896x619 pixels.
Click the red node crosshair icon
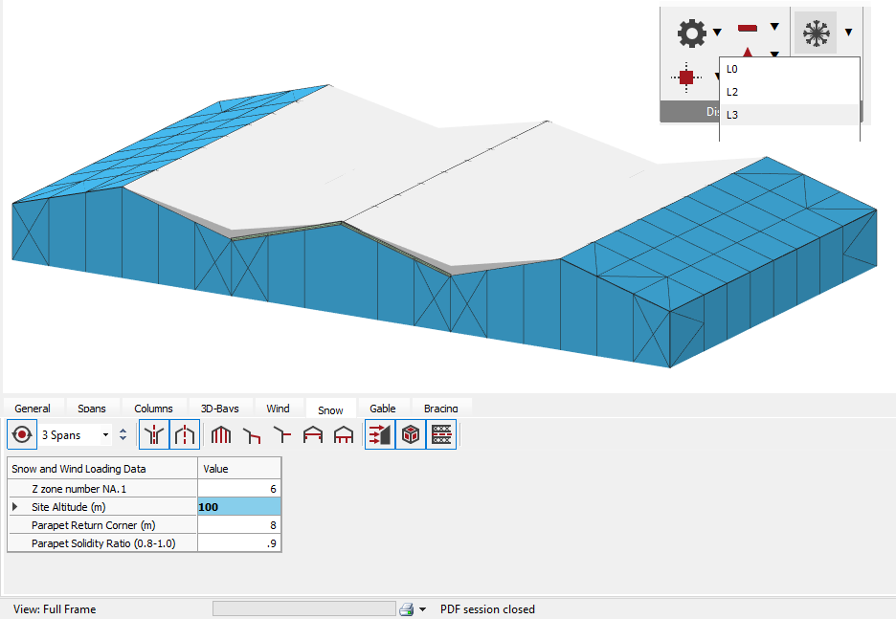(685, 77)
